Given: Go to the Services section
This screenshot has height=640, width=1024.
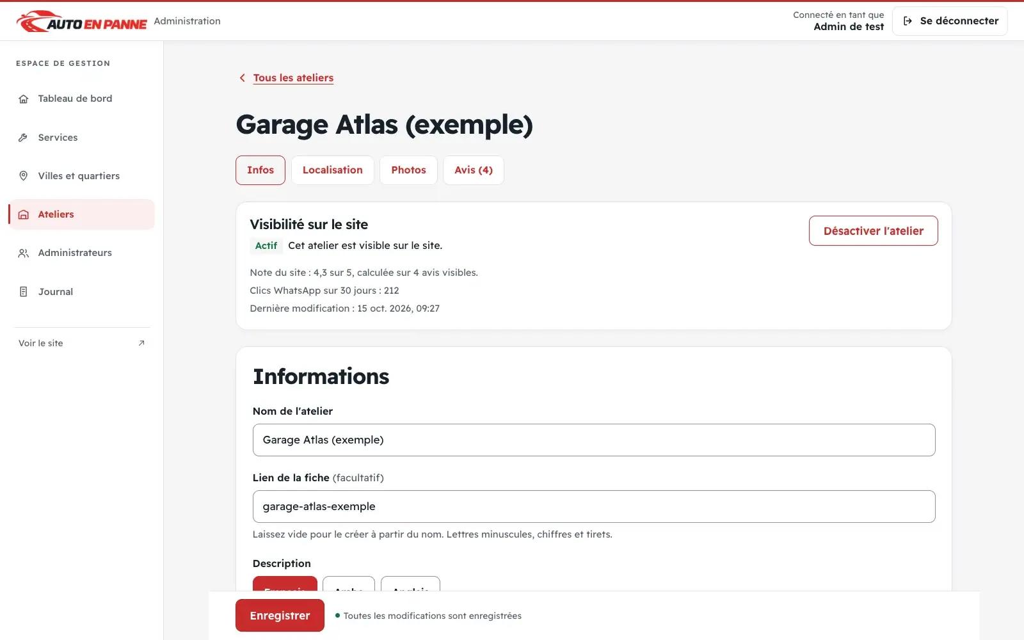Looking at the screenshot, I should (82, 138).
